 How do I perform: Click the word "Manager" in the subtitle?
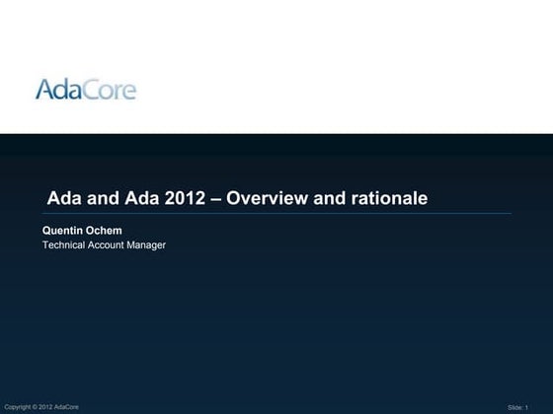click(x=146, y=245)
